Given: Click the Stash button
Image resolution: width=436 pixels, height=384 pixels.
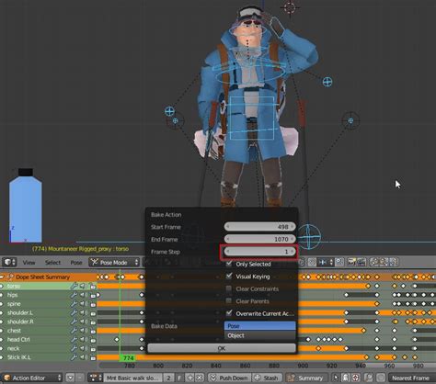Looking at the screenshot, I should (x=266, y=378).
